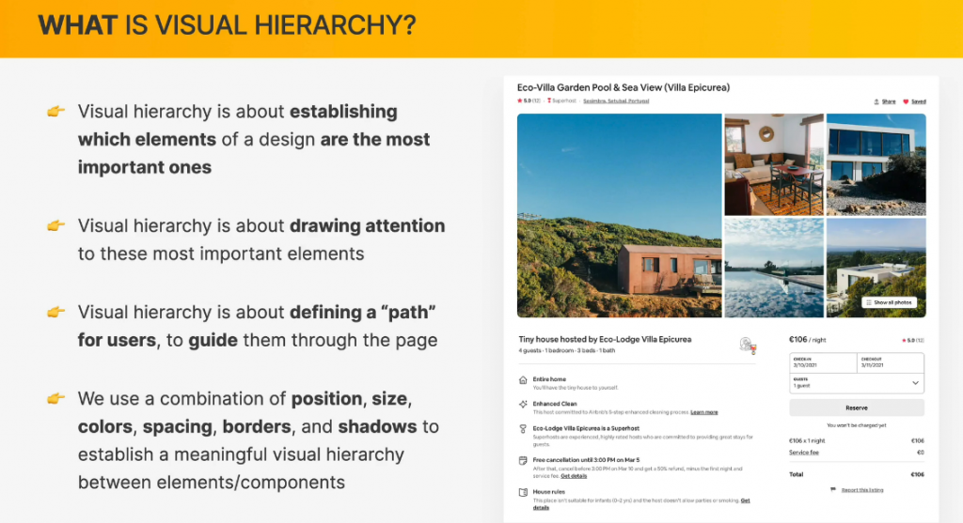Open the Sesimbra, Setubal, Portugal location link
The image size is (963, 523).
point(616,100)
